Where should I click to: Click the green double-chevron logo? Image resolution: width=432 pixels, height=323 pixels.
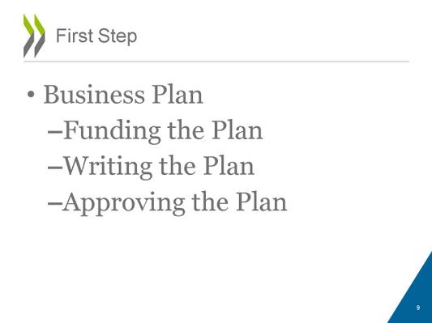pyautogui.click(x=34, y=36)
